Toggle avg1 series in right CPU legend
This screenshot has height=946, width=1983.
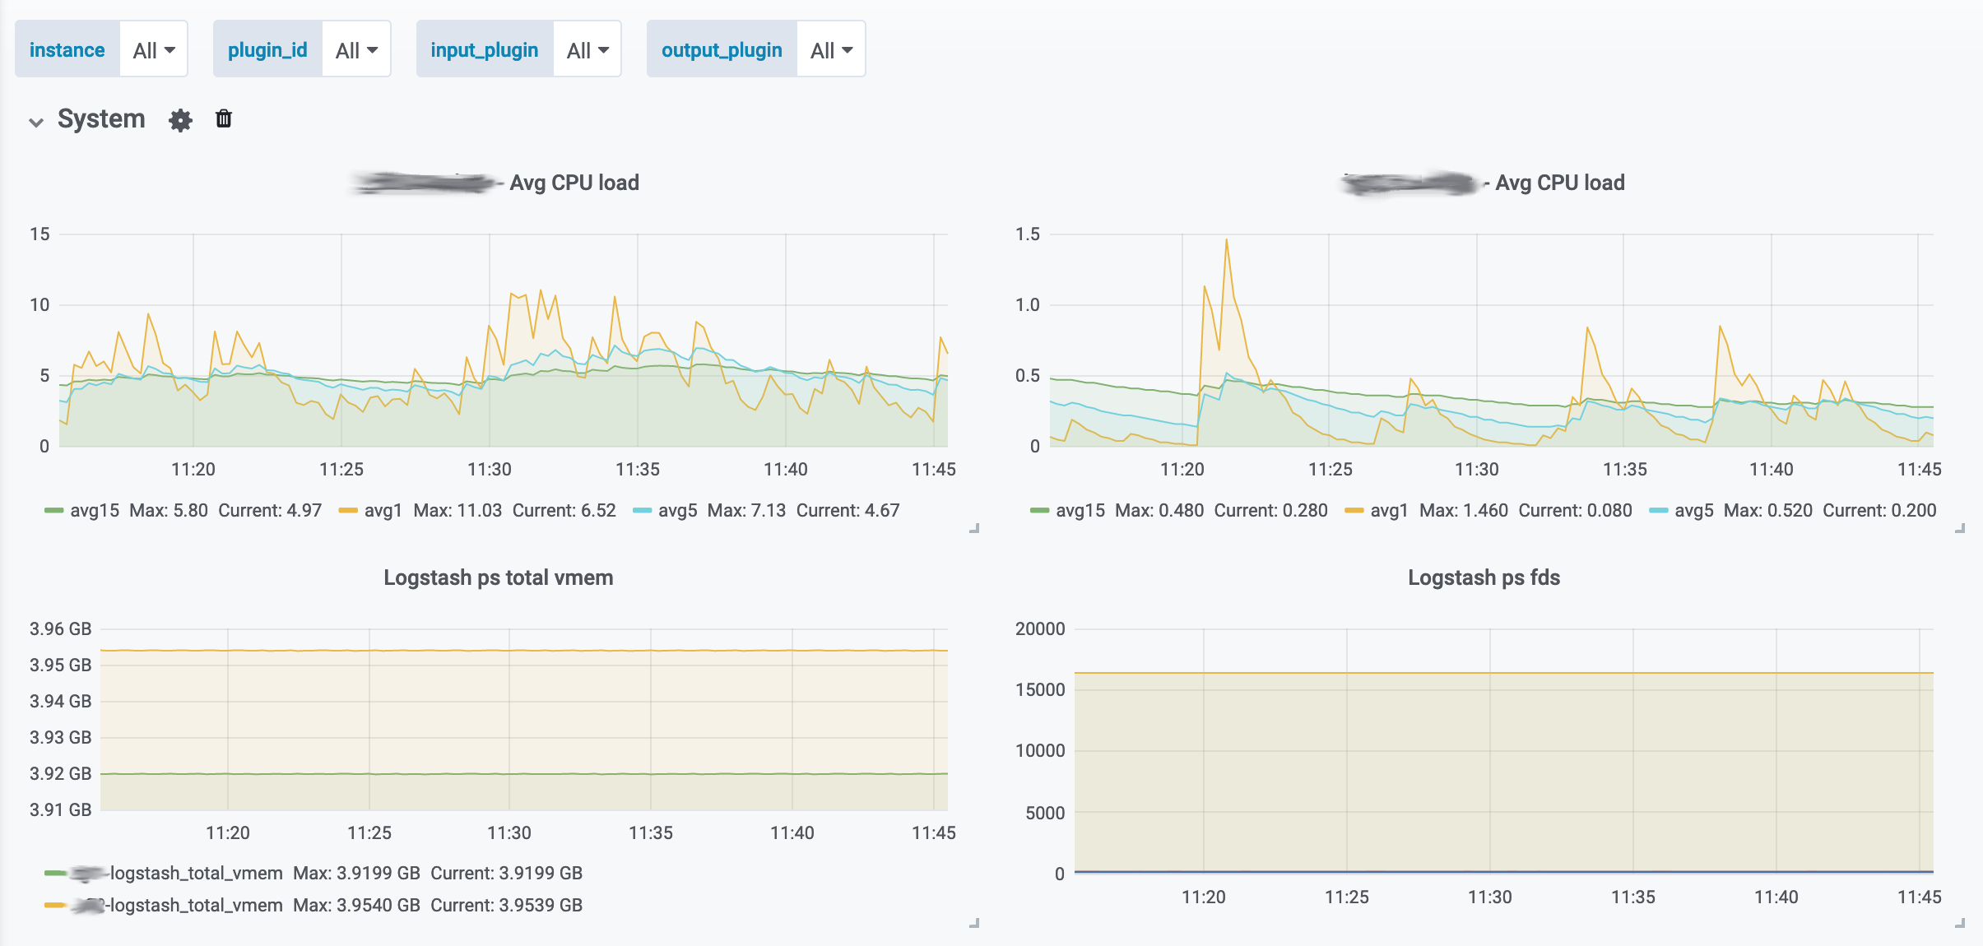coord(1389,511)
